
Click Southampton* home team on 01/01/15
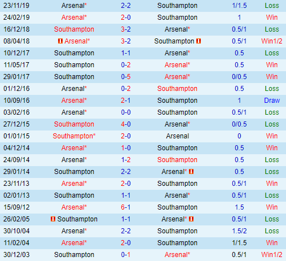tap(74, 136)
